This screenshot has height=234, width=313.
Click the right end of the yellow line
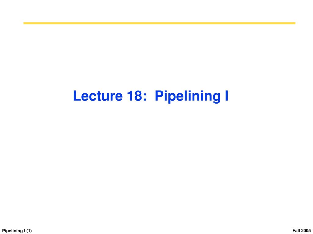click(x=294, y=23)
